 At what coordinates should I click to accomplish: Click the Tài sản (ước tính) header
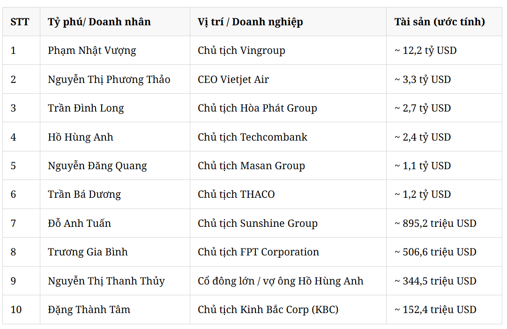click(x=444, y=22)
